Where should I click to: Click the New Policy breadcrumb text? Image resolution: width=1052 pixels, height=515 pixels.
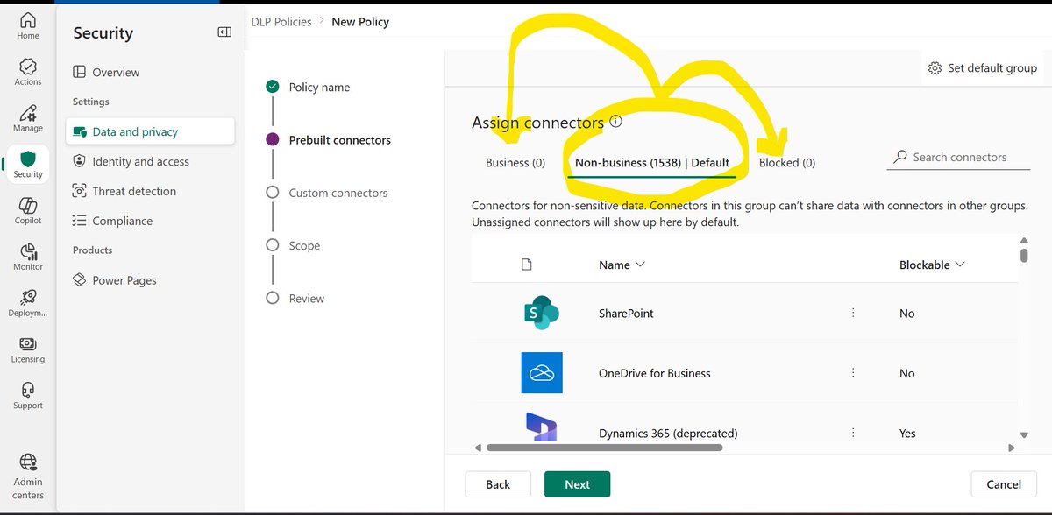(360, 21)
